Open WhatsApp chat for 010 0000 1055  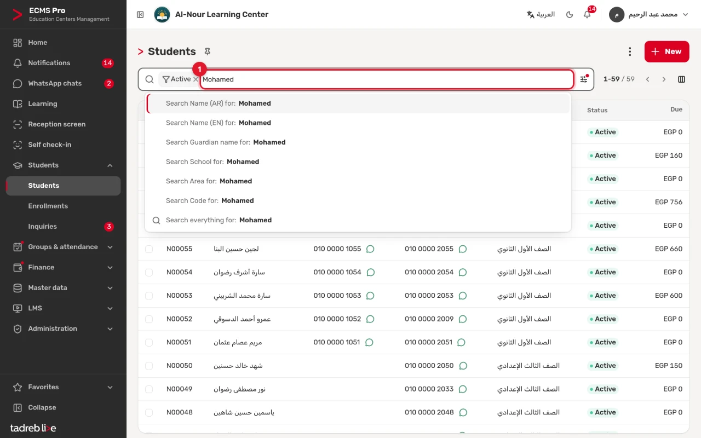coord(370,249)
